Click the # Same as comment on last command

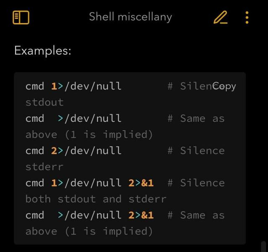tap(196, 215)
